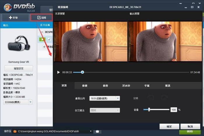Switch to the 浮水印 watermark tab
This screenshot has width=204, height=136.
click(x=126, y=86)
